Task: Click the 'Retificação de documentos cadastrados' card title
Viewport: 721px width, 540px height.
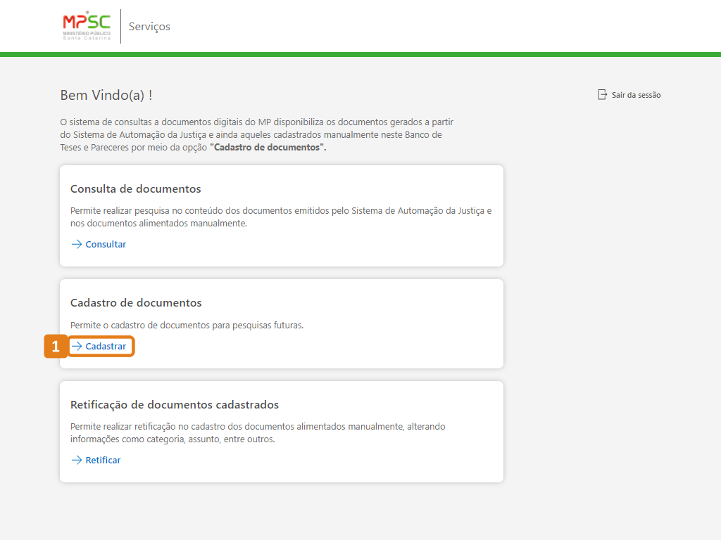Action: point(175,405)
